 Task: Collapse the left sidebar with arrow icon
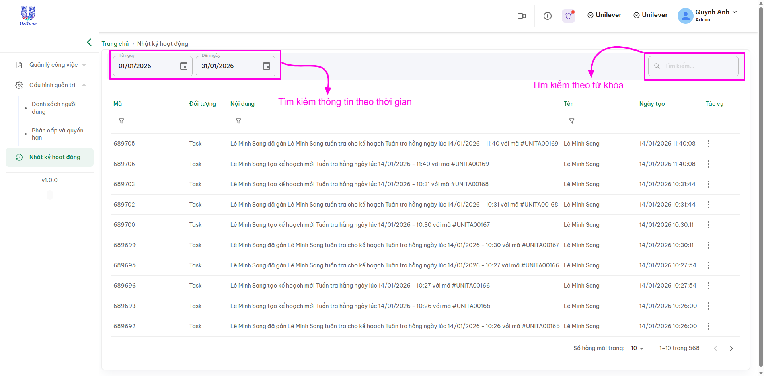click(89, 42)
